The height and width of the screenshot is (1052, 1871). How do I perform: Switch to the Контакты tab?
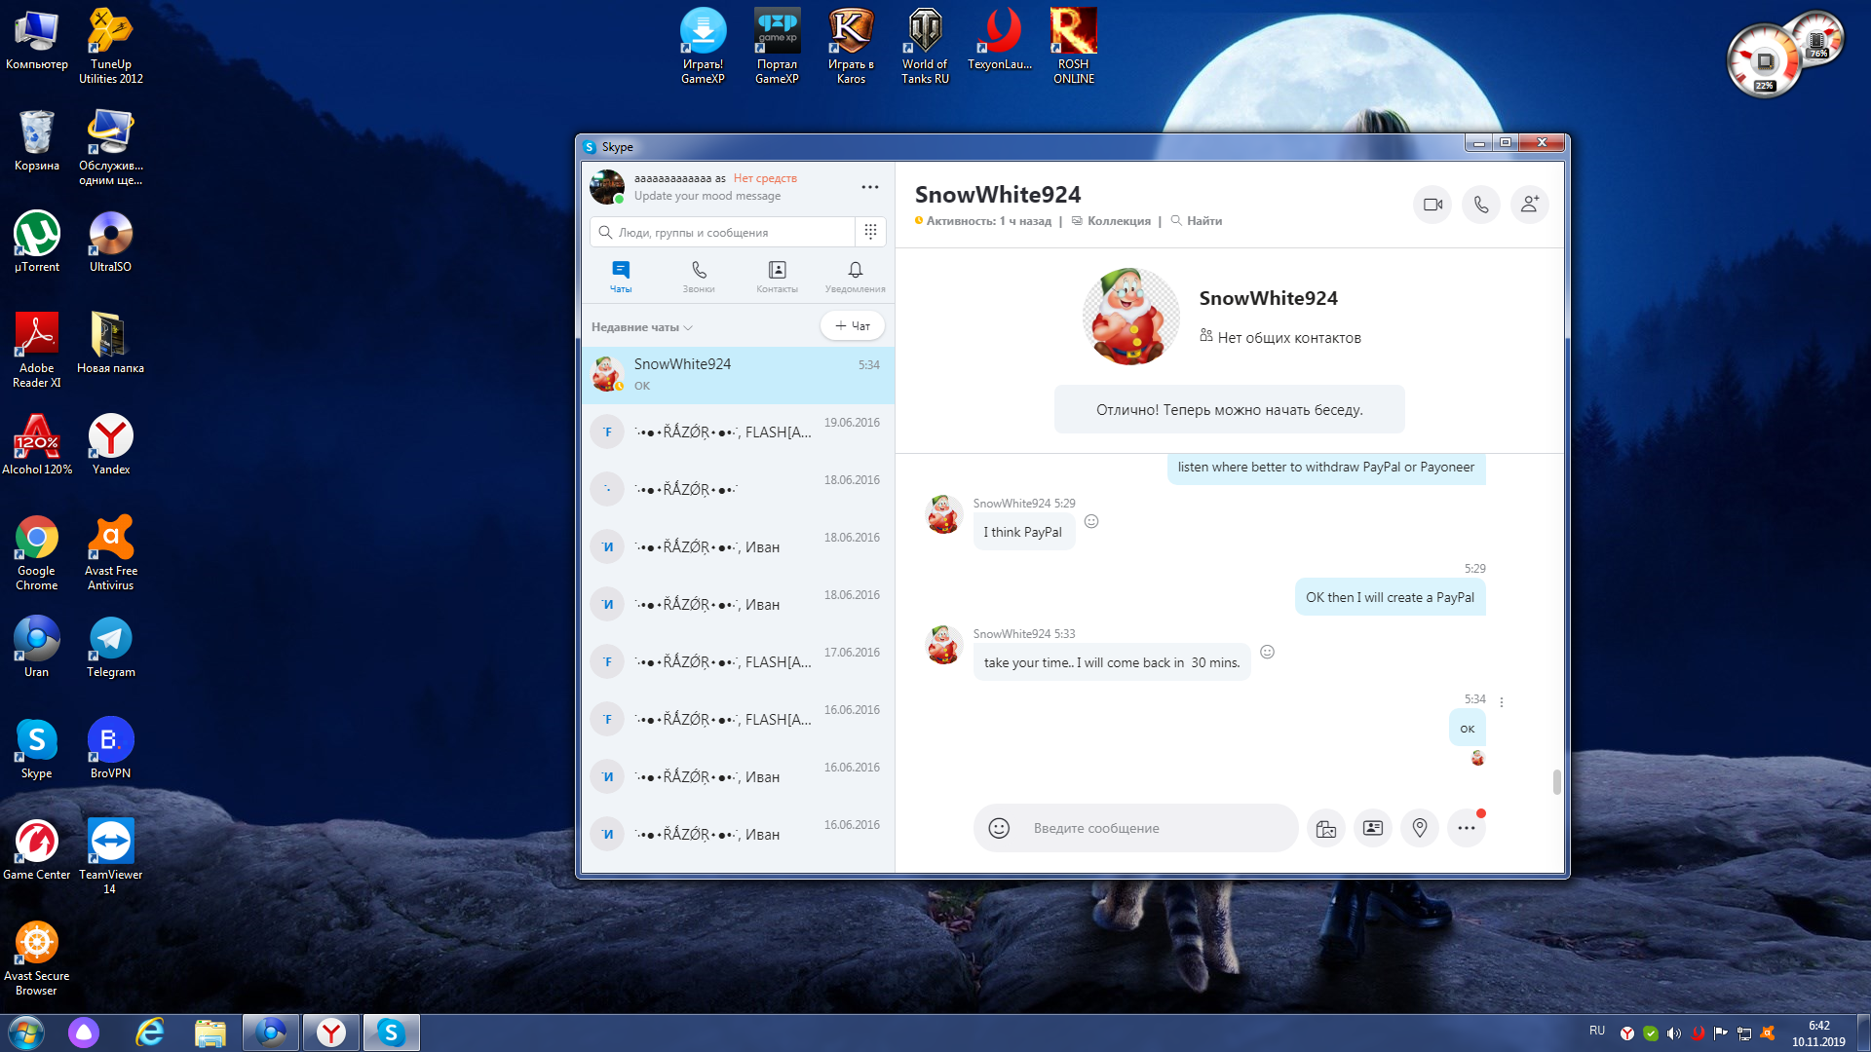pos(777,276)
